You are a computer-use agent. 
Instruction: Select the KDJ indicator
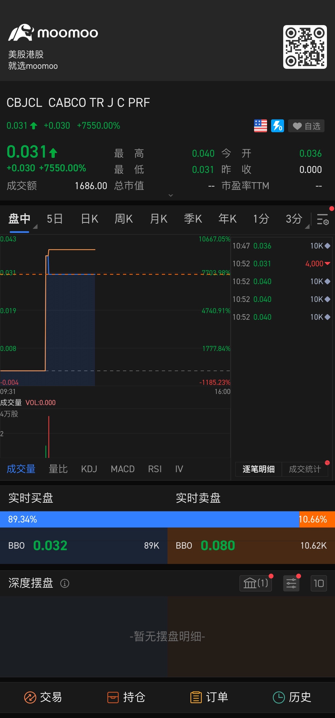coord(89,469)
